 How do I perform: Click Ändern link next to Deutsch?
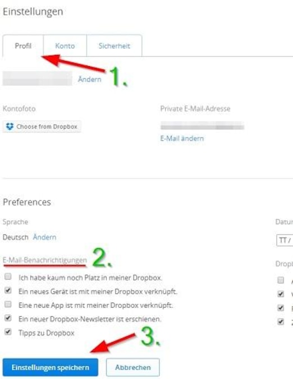click(45, 237)
